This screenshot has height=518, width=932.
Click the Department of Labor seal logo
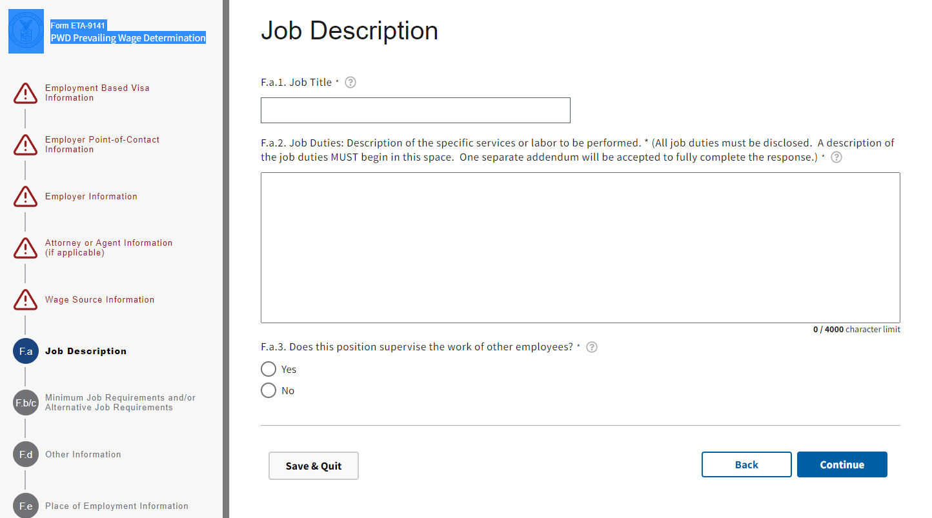[26, 32]
